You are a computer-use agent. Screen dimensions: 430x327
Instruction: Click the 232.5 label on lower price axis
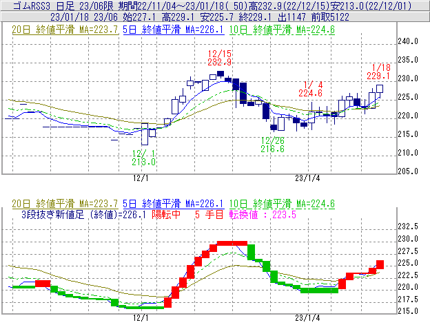(x=408, y=226)
